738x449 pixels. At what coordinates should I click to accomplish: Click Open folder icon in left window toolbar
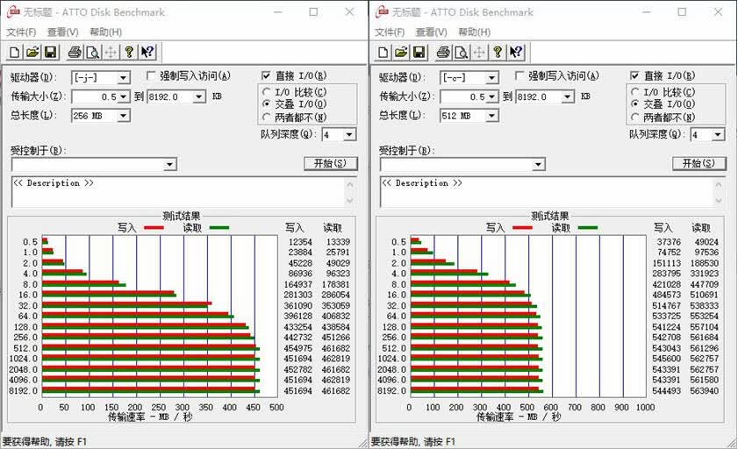click(x=32, y=53)
